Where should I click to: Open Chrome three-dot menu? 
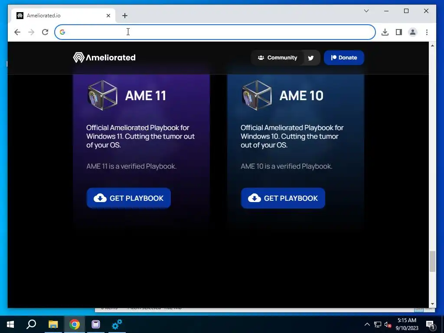point(427,32)
